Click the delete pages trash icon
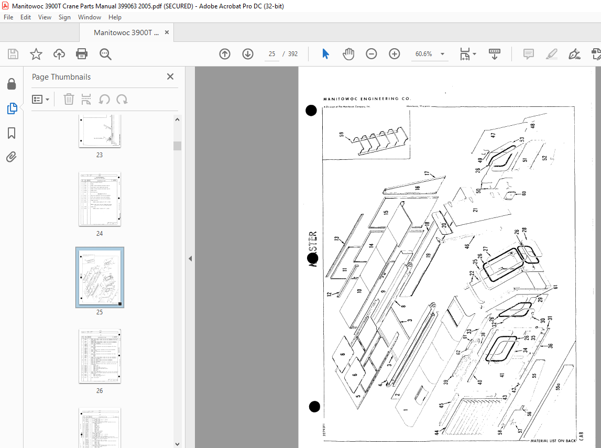Screen dimensions: 601x448 pos(69,99)
